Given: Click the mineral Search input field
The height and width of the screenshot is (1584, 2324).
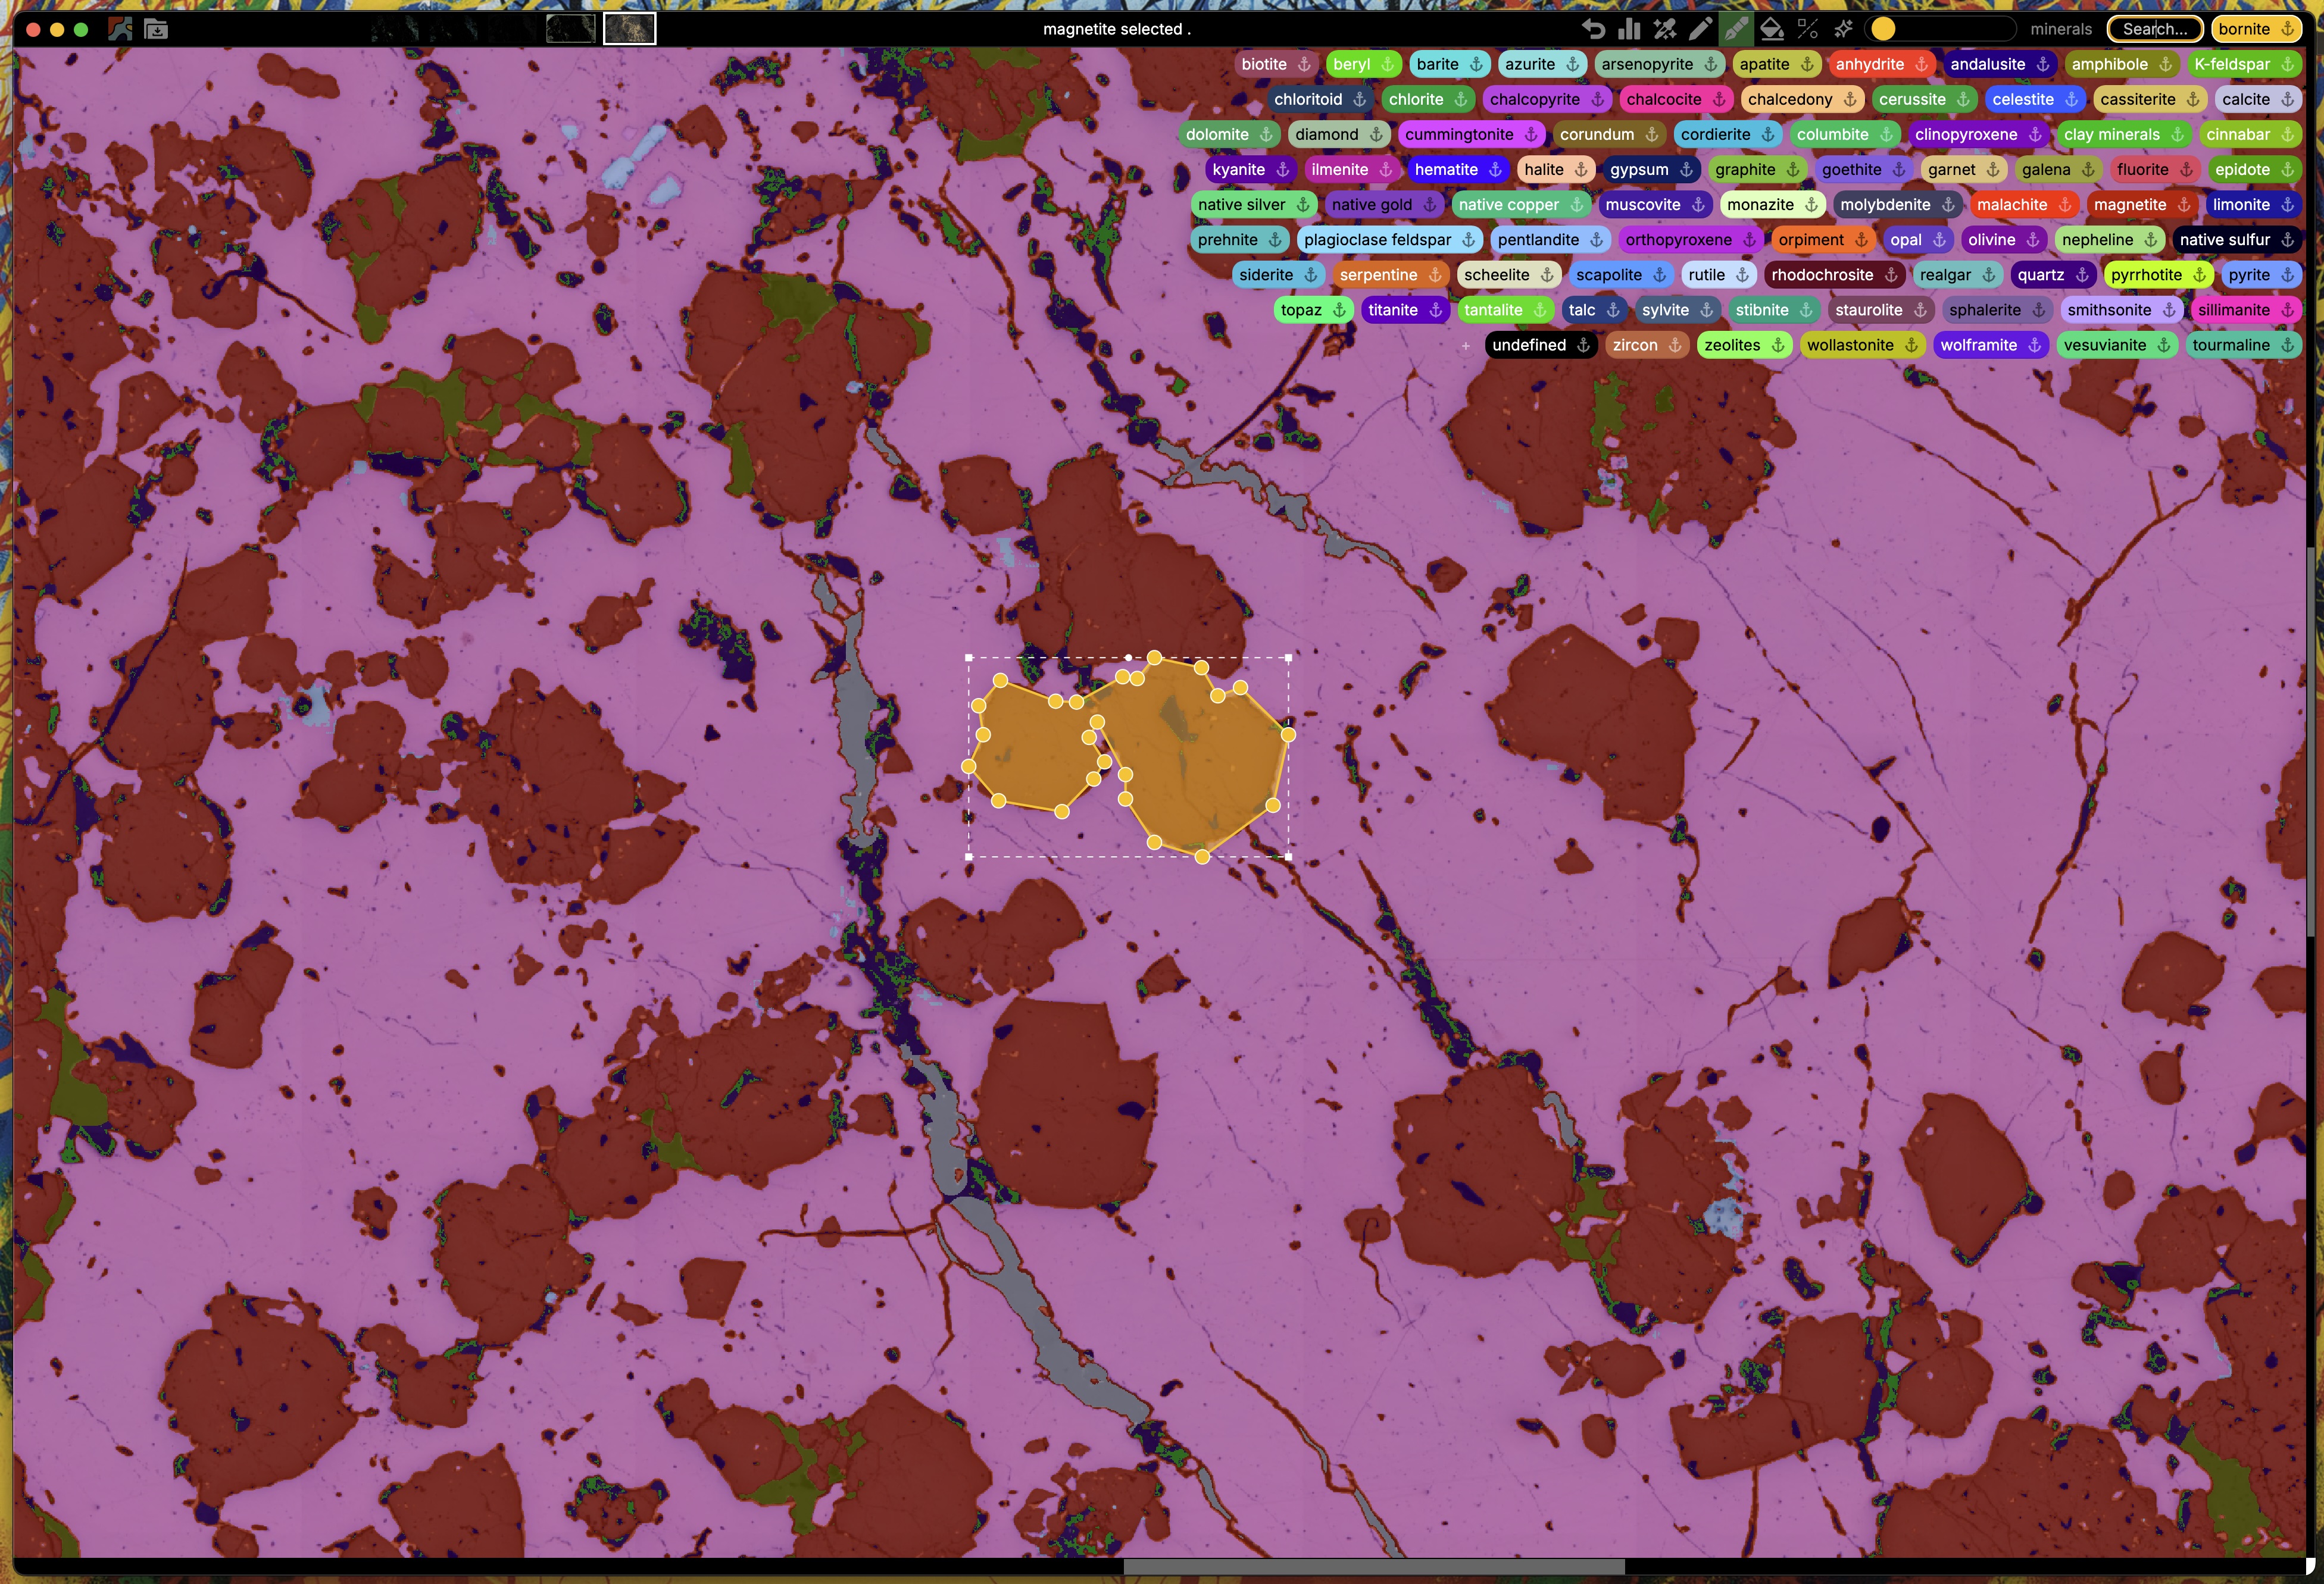Looking at the screenshot, I should (2154, 29).
